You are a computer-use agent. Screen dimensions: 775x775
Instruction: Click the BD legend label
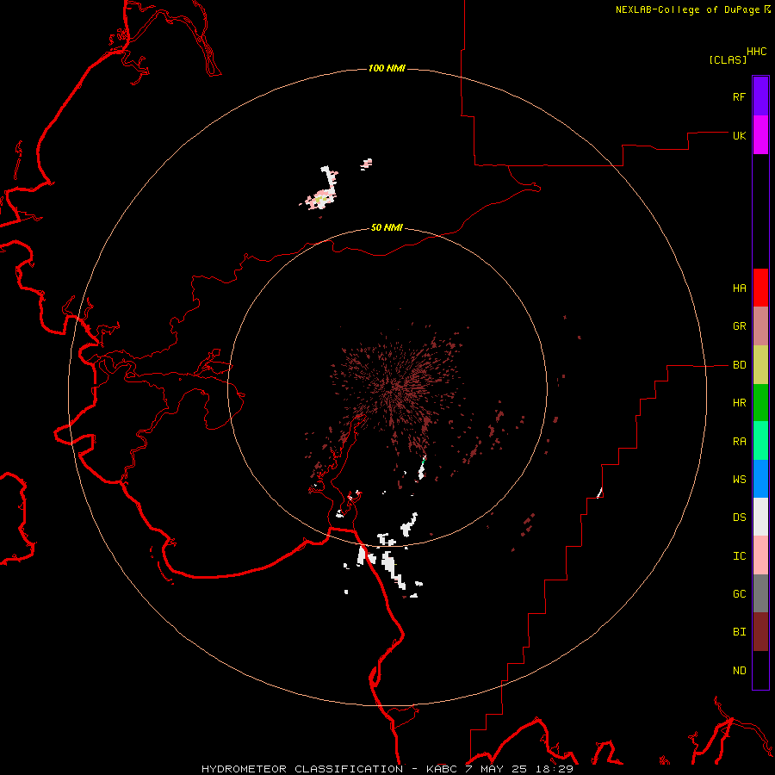(739, 365)
